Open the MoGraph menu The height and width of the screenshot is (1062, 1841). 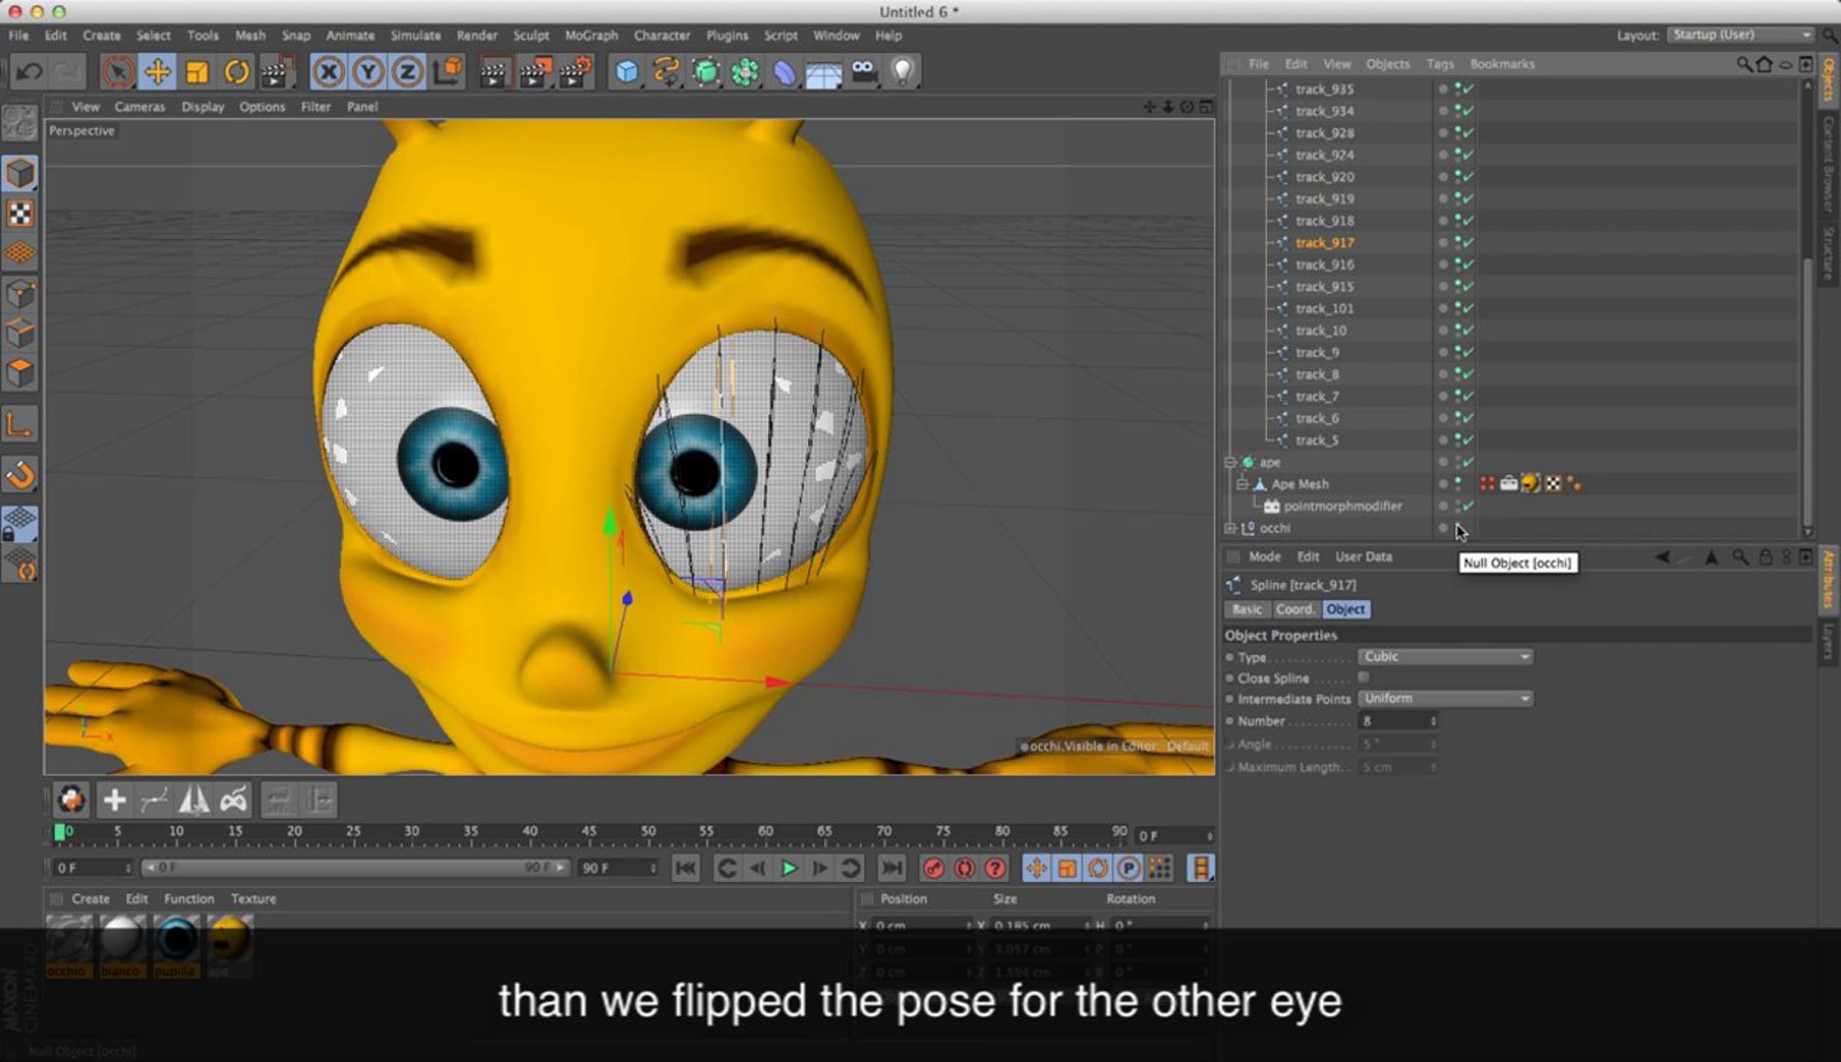pos(591,35)
